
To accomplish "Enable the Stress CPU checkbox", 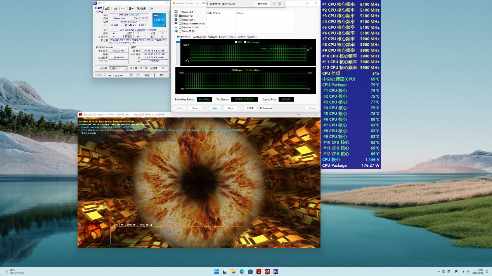I will click(180, 12).
